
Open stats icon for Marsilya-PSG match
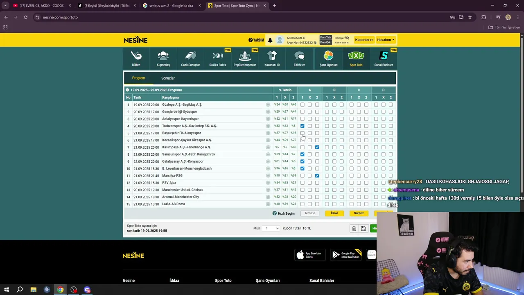(268, 176)
